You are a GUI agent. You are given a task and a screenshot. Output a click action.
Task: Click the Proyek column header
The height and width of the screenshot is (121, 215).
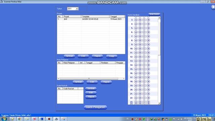point(72,16)
